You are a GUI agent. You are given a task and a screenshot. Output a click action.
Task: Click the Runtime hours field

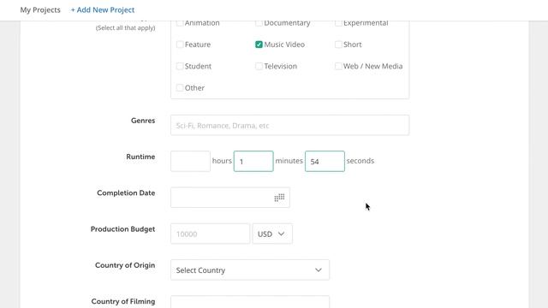point(190,161)
